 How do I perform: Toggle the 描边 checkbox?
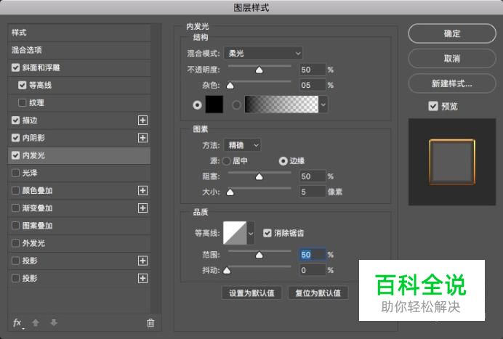tap(15, 121)
